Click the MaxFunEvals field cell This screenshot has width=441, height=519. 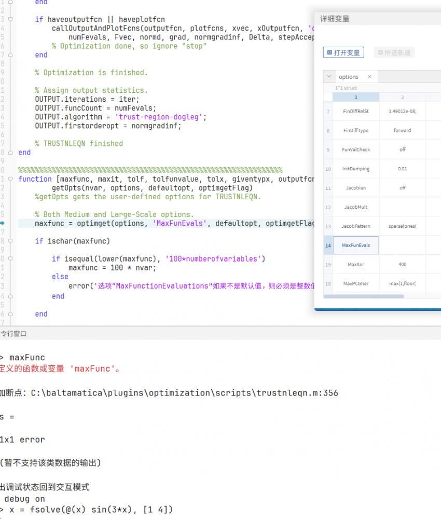pyautogui.click(x=356, y=245)
